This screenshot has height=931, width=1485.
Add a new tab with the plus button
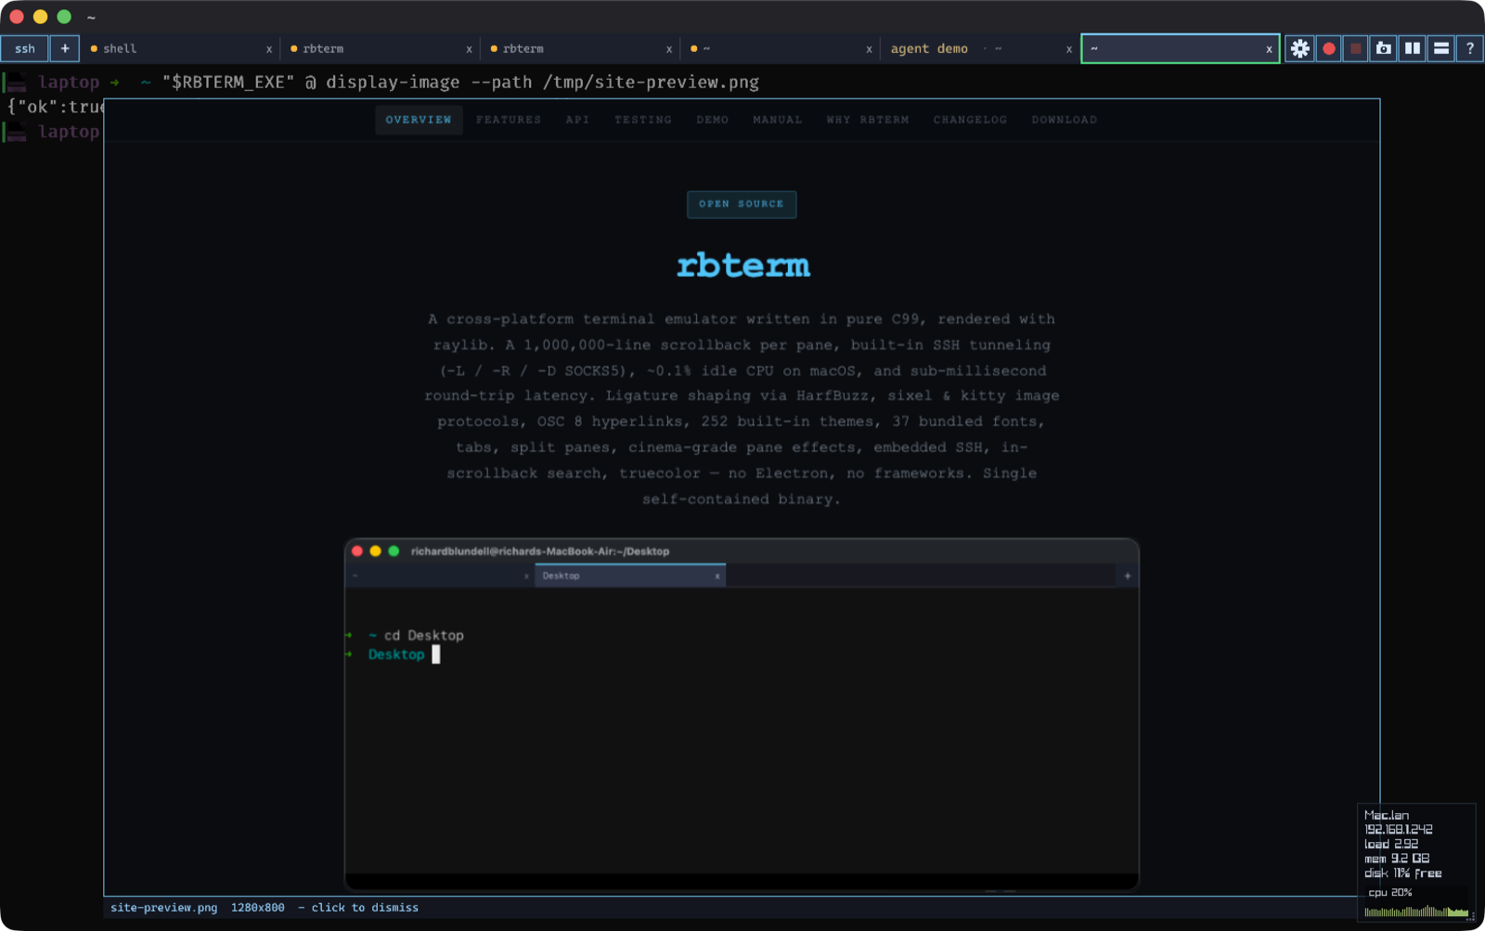65,48
